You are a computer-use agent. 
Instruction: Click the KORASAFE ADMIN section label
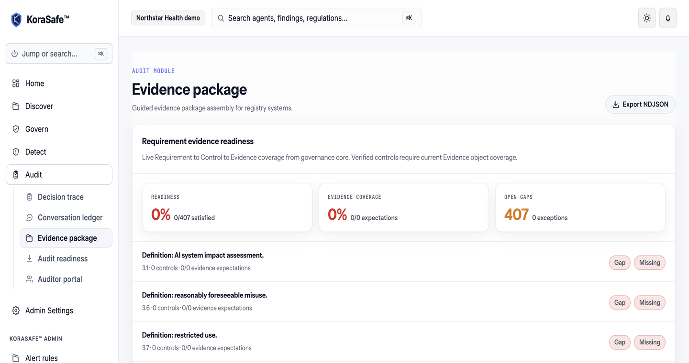[36, 339]
